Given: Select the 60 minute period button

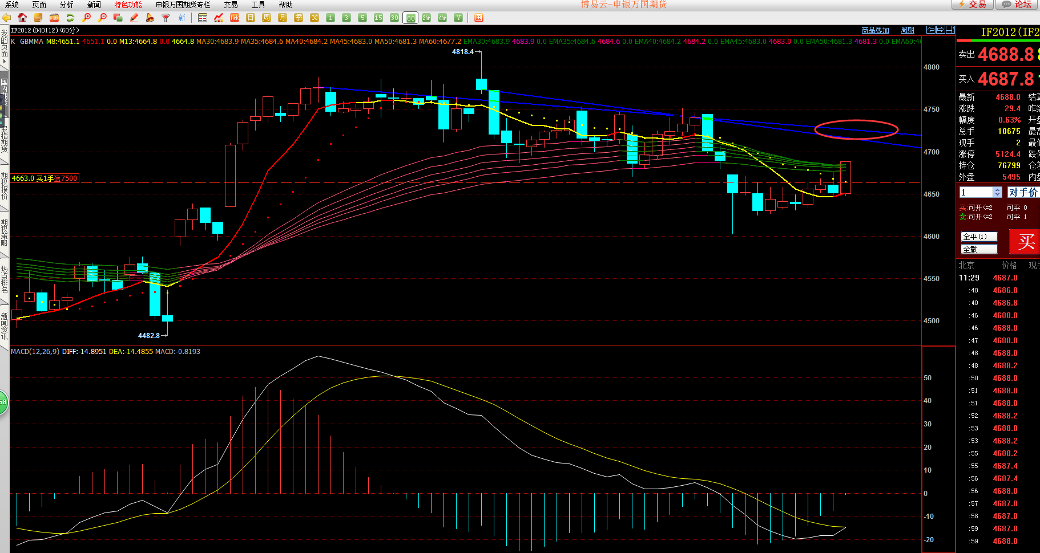Looking at the screenshot, I should [x=410, y=18].
